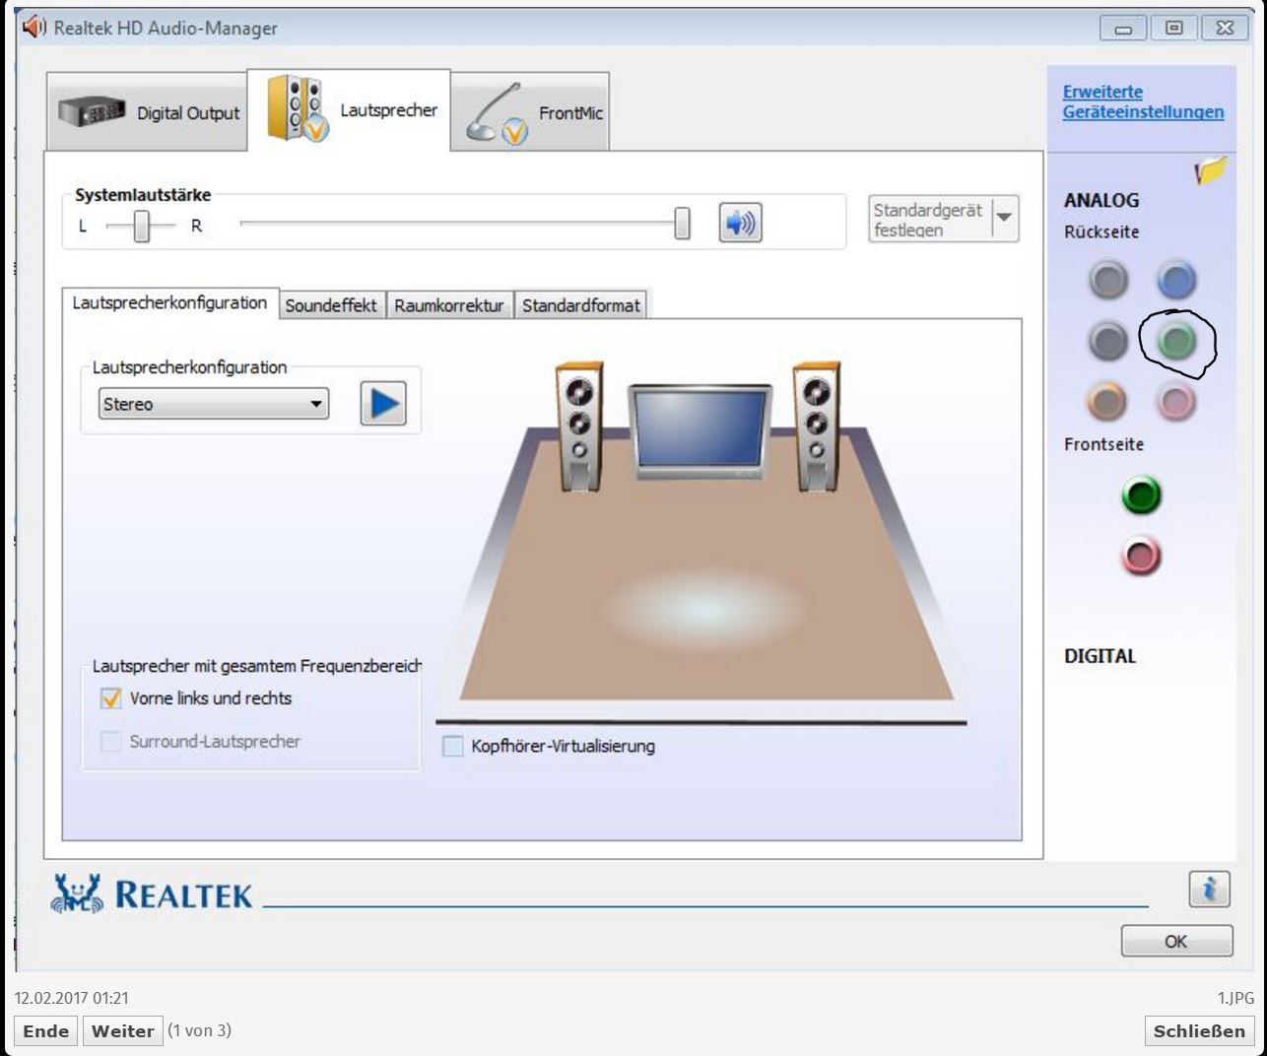Select the orange rear panel jack
The height and width of the screenshot is (1056, 1267).
tap(1106, 401)
